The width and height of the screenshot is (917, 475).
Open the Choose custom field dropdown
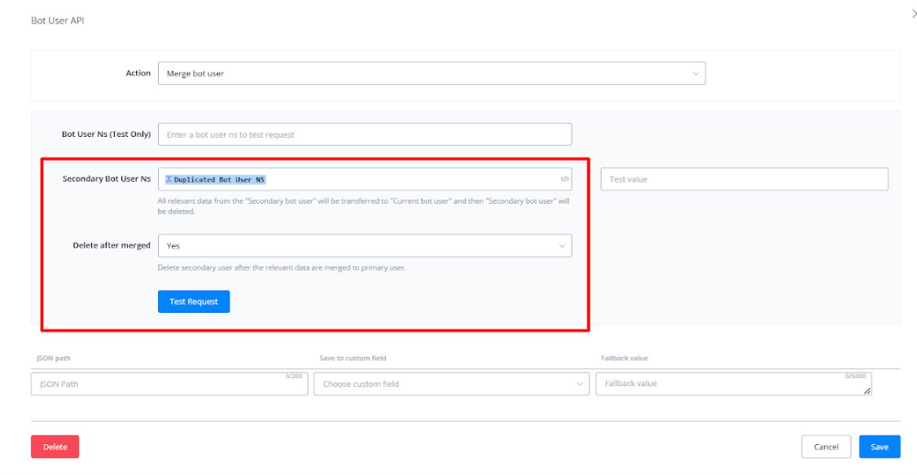click(x=450, y=384)
